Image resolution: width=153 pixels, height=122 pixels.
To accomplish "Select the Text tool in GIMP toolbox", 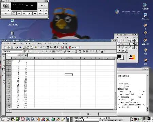I will (130, 44).
